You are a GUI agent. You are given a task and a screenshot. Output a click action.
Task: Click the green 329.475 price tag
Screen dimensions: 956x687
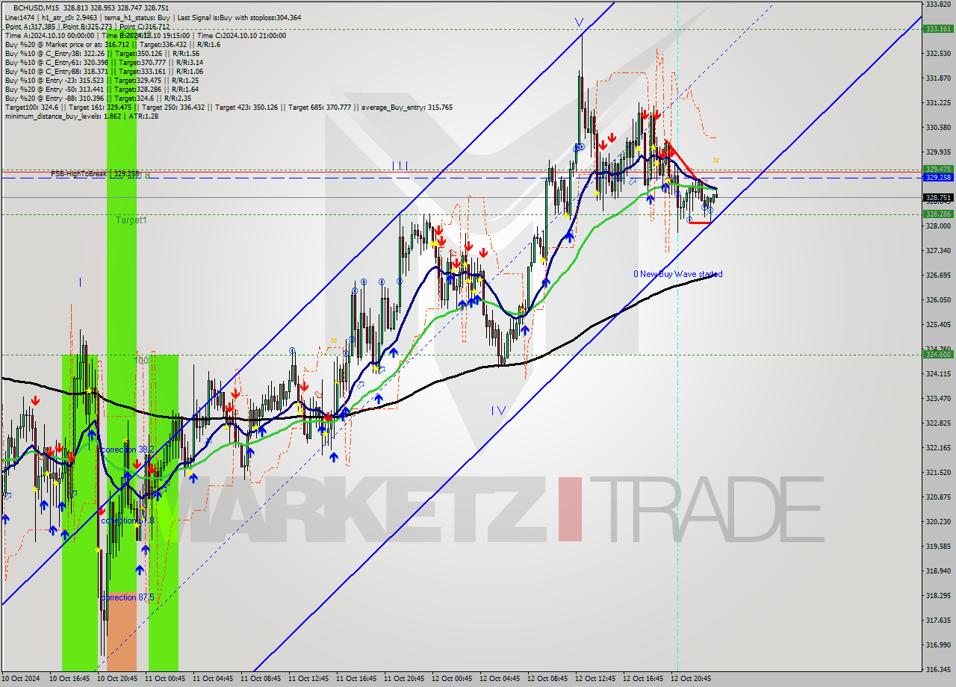tap(938, 170)
